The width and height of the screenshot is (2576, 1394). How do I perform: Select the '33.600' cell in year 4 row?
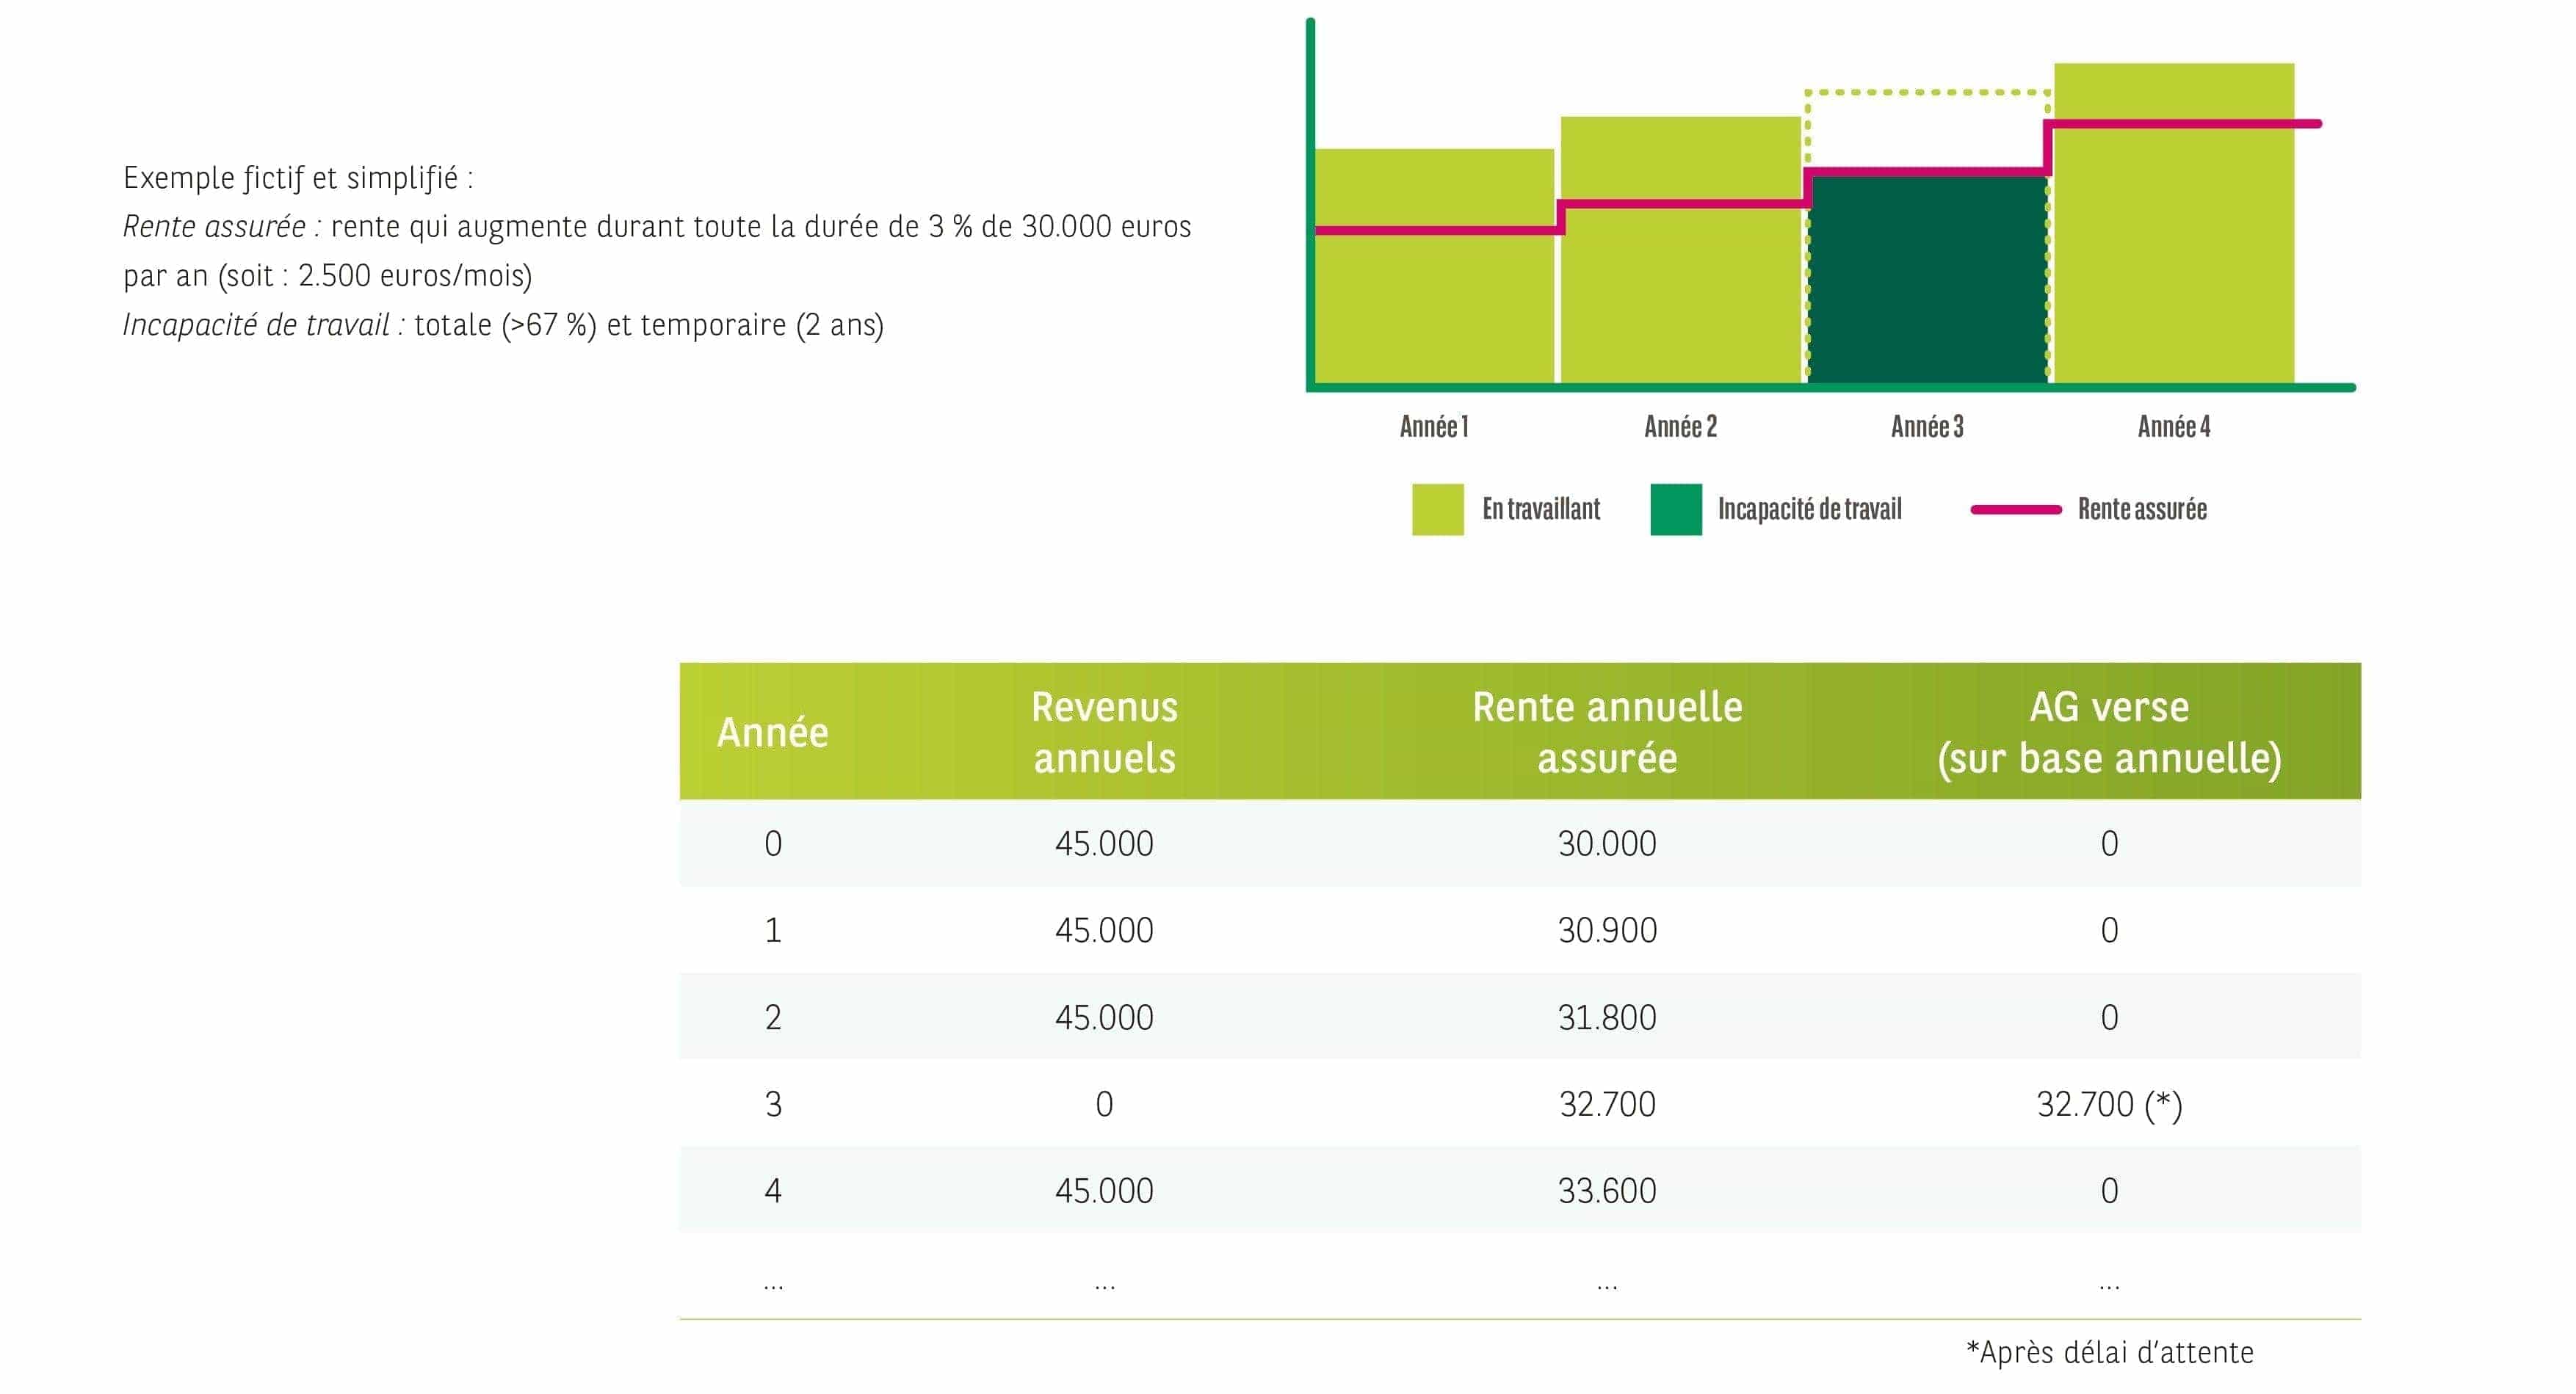[x=1607, y=1190]
